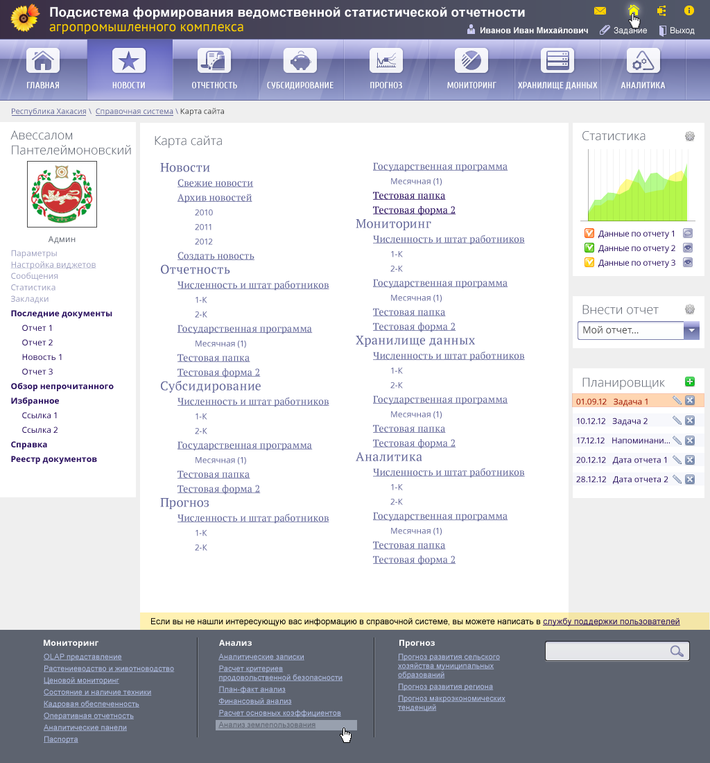Open Statistics widget gear settings
The image size is (710, 763).
tap(690, 136)
